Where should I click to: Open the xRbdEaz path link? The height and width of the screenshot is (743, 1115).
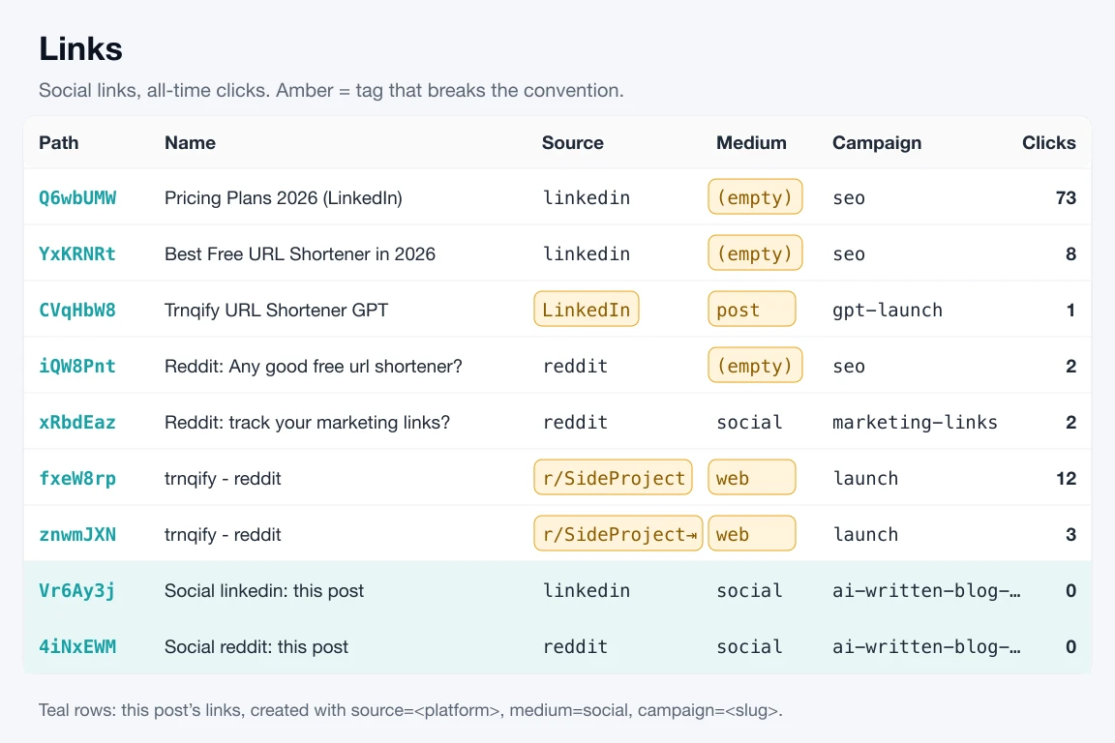coord(77,423)
